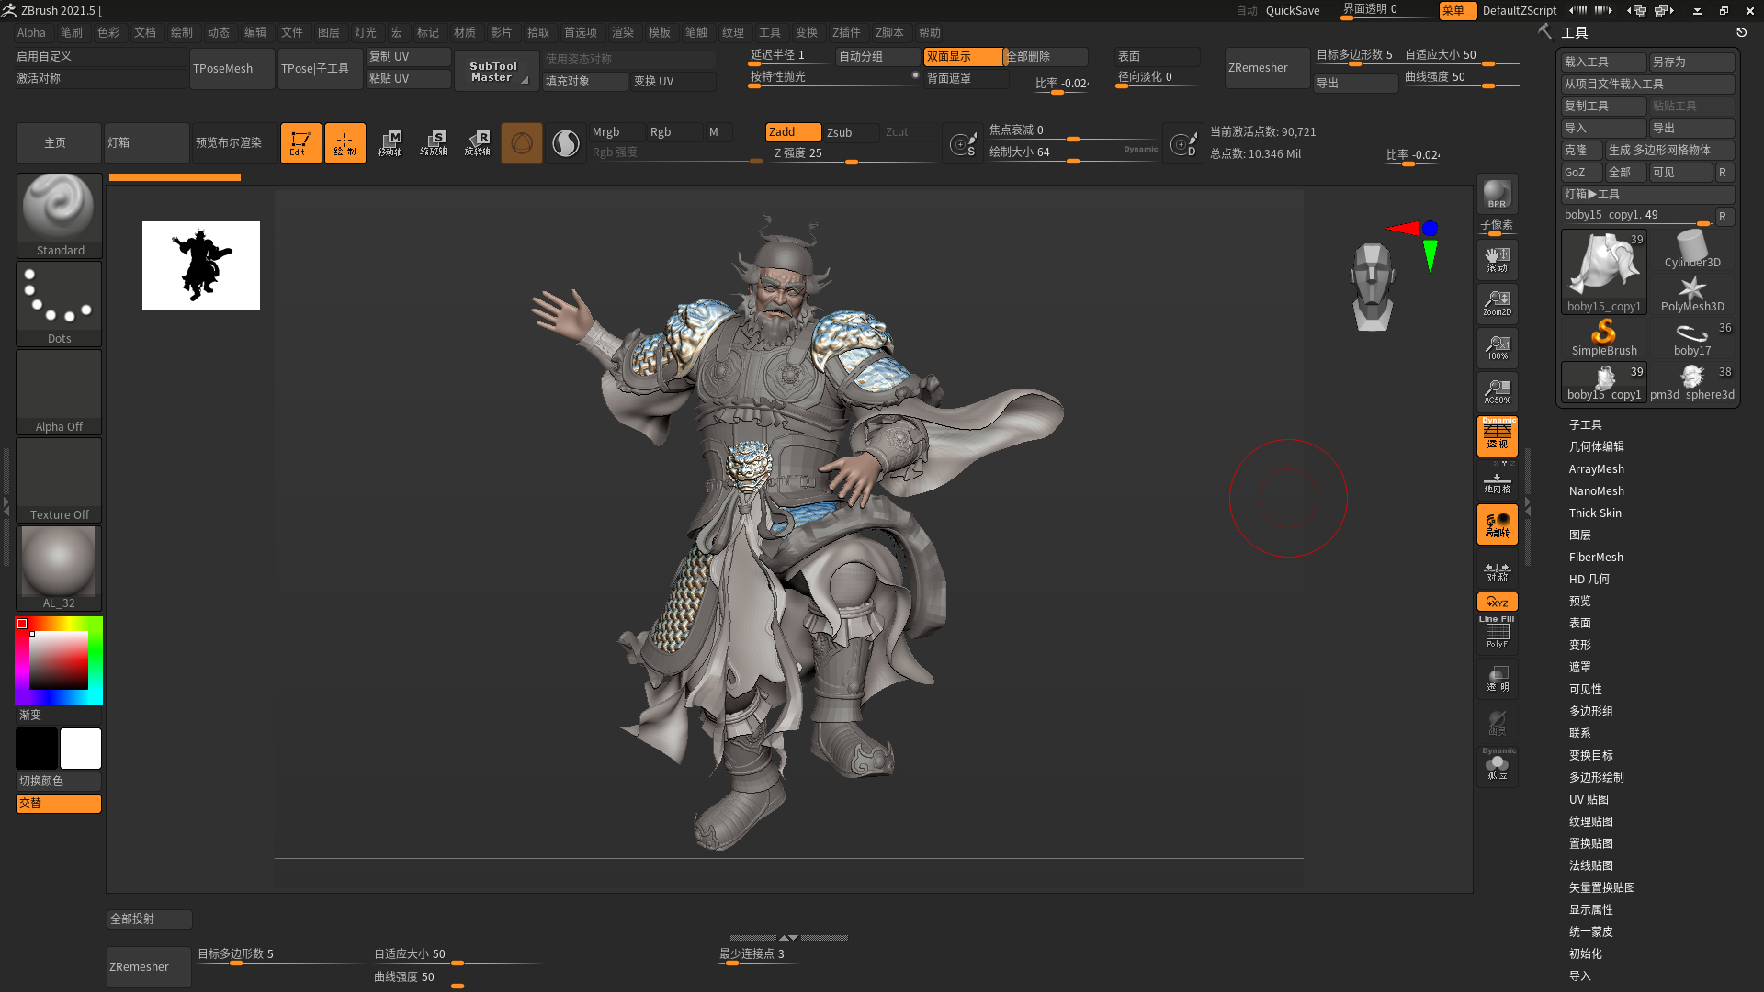Click the Zoom2D icon
Image resolution: width=1764 pixels, height=992 pixels.
pyautogui.click(x=1497, y=303)
